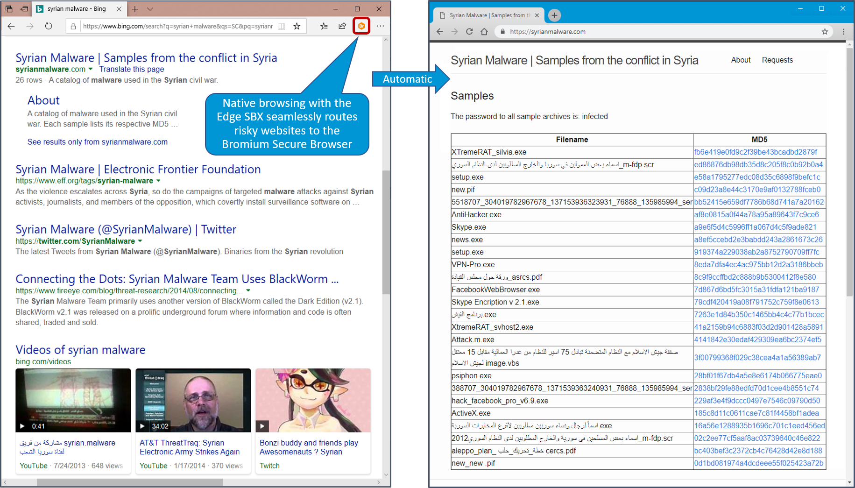Set the current Edge tabs aside
This screenshot has height=488, width=855.
click(24, 9)
